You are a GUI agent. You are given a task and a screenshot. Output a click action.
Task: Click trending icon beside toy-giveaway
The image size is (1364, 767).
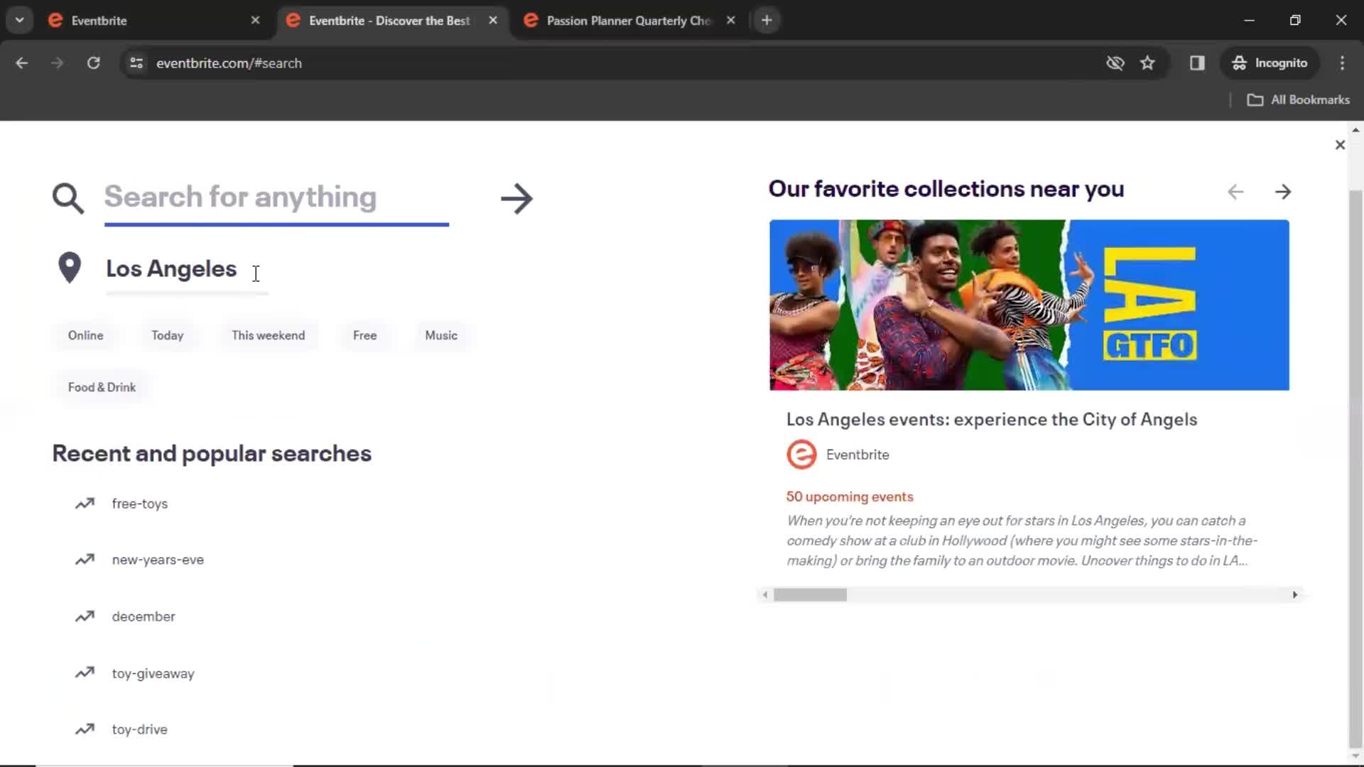click(x=85, y=673)
